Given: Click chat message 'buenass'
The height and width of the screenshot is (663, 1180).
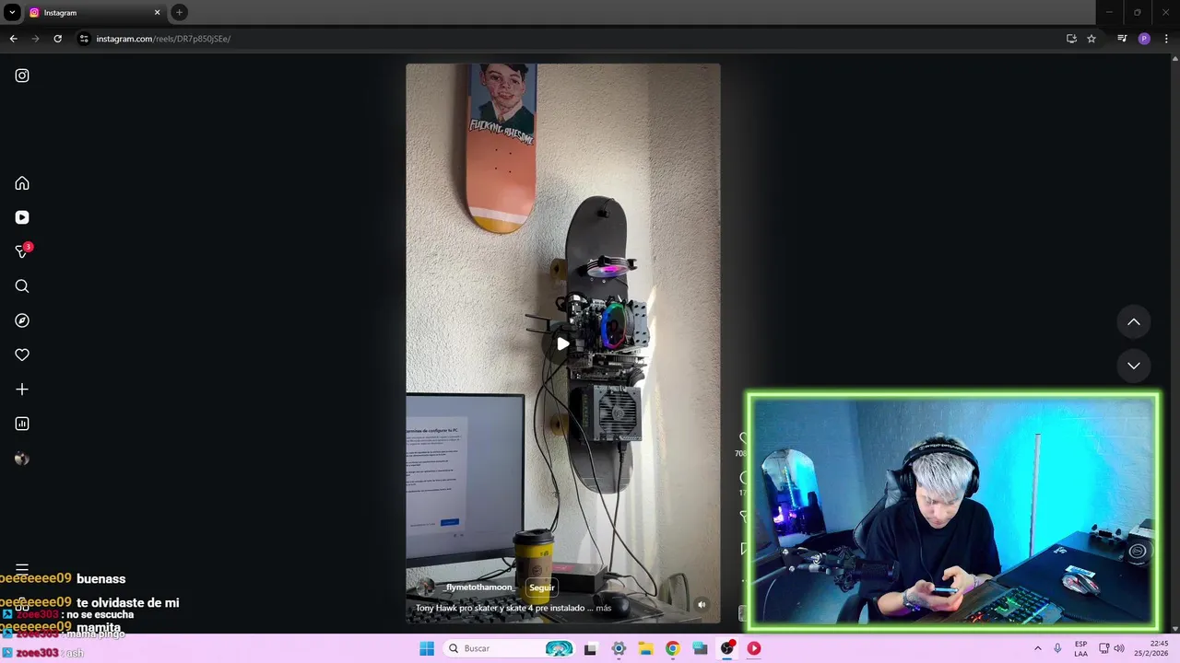Looking at the screenshot, I should (x=101, y=578).
